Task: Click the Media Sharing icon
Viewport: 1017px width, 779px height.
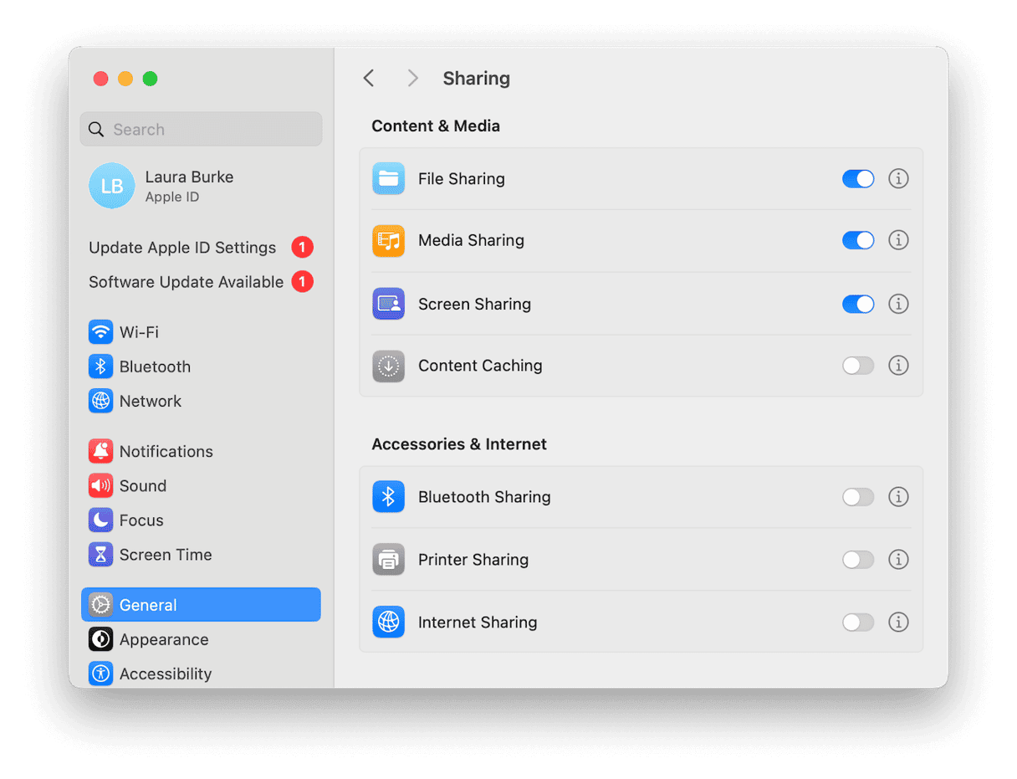Action: pyautogui.click(x=388, y=240)
